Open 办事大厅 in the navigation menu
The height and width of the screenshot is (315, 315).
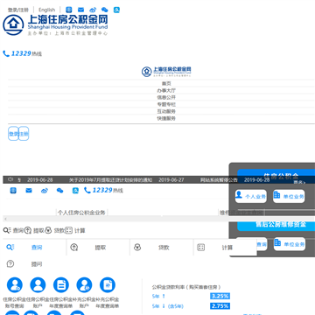(166, 90)
